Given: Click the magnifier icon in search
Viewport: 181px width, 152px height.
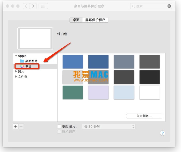Looking at the screenshot, I should 133,6.
